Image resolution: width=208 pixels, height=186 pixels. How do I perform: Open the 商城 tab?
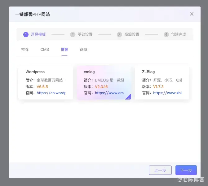[84, 50]
